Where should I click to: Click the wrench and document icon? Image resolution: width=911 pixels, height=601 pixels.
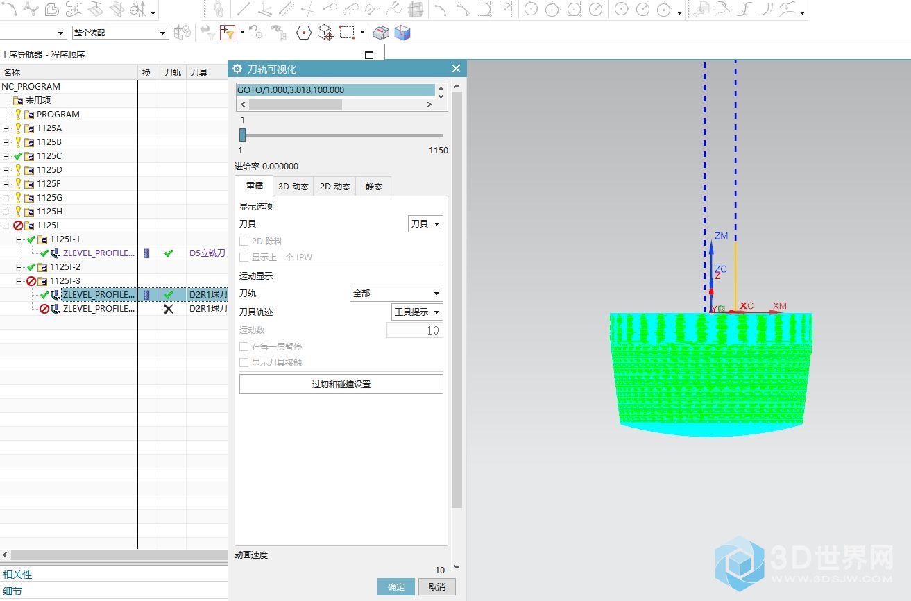point(702,9)
